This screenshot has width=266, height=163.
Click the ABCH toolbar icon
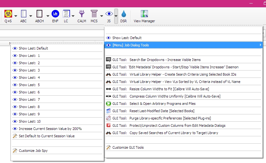[39, 14]
